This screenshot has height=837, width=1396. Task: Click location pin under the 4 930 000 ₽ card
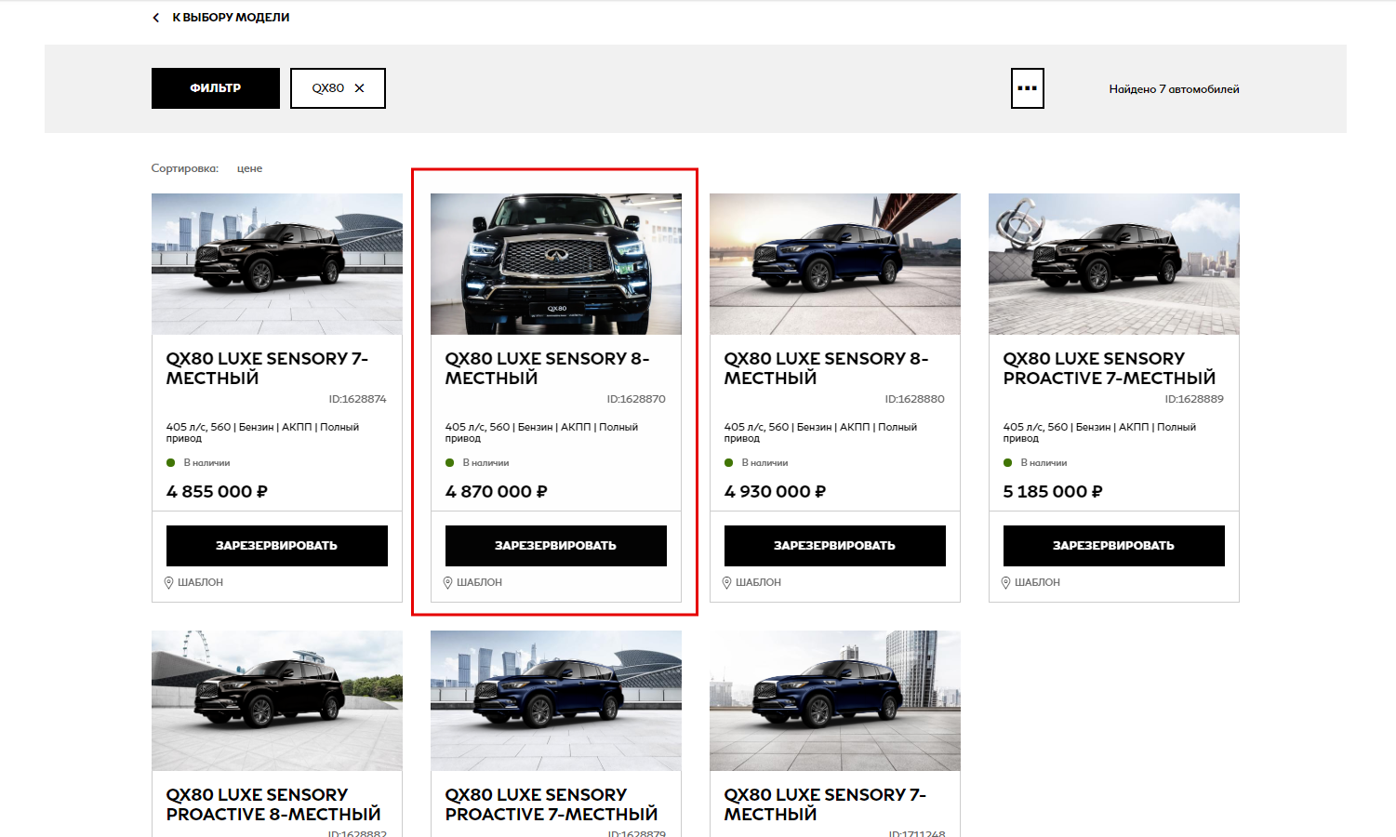pos(726,582)
